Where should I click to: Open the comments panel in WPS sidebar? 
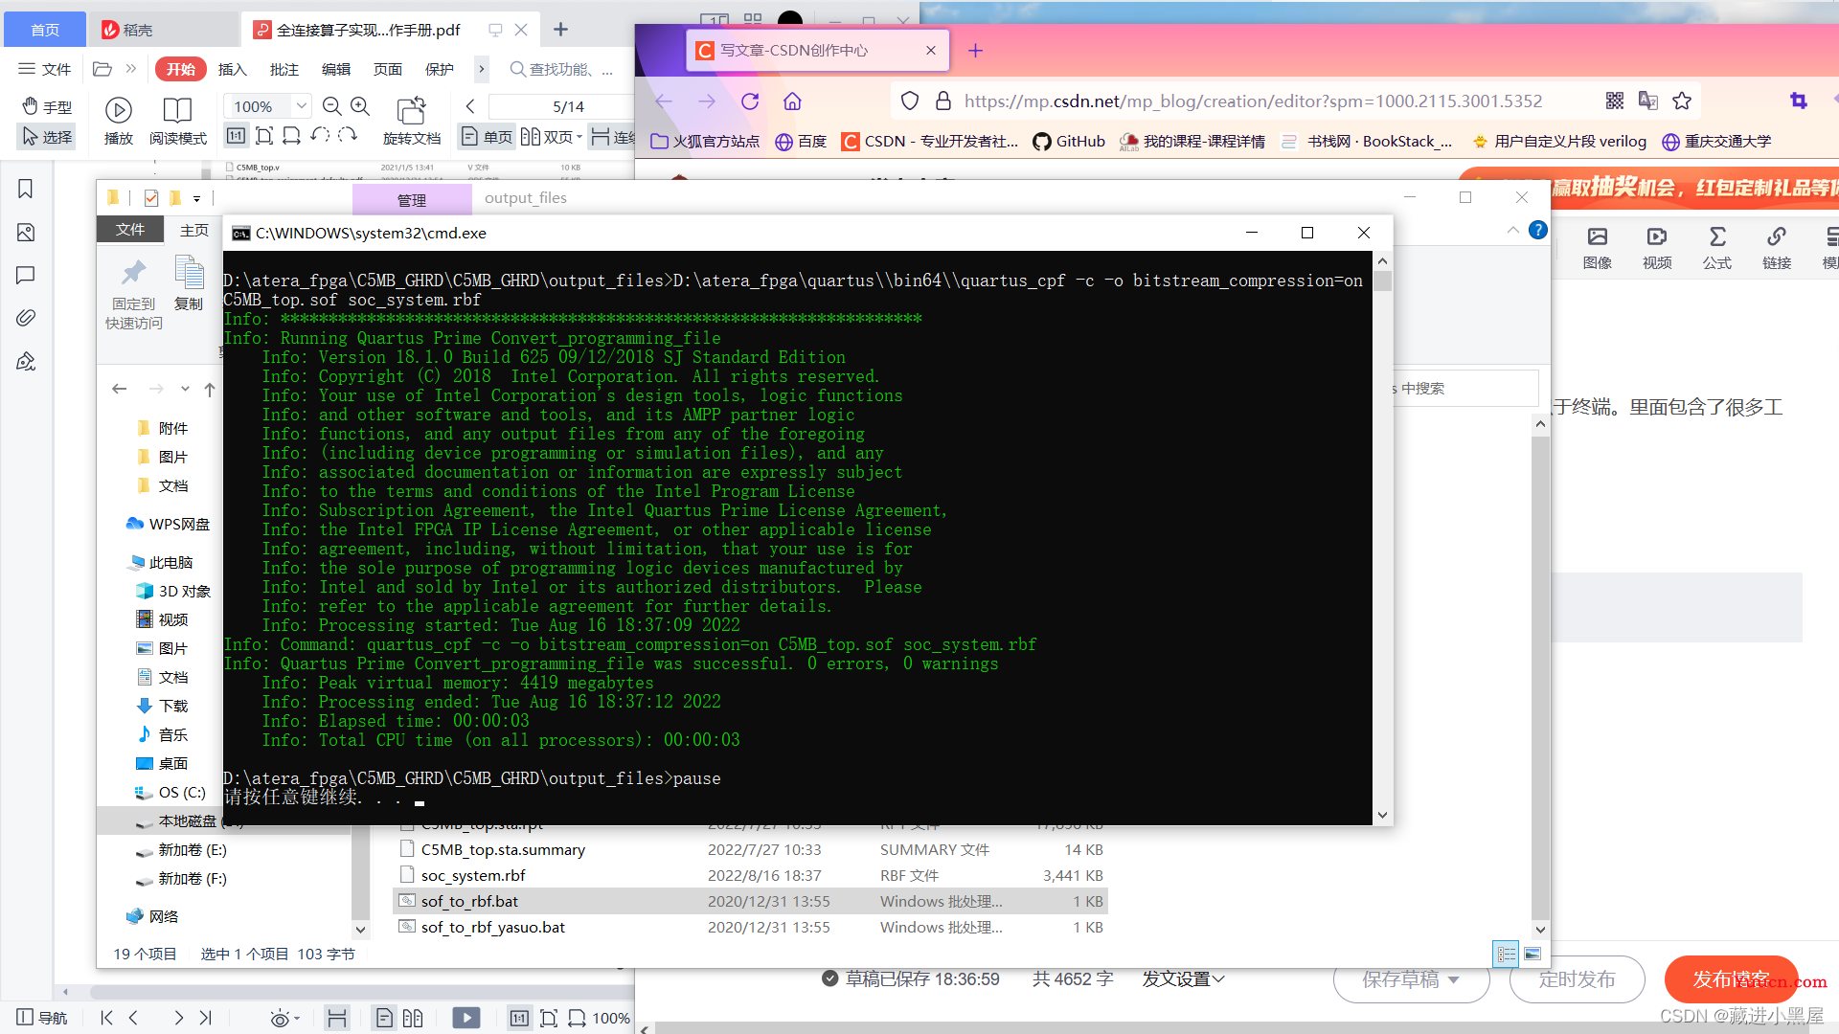point(26,276)
